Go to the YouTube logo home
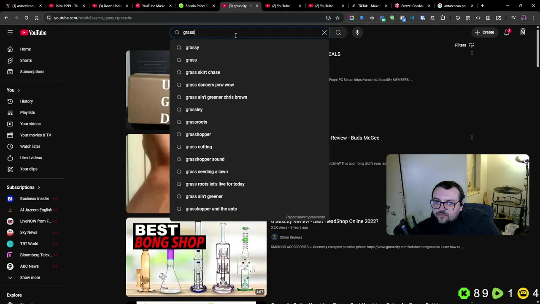The image size is (540, 304). pyautogui.click(x=33, y=33)
